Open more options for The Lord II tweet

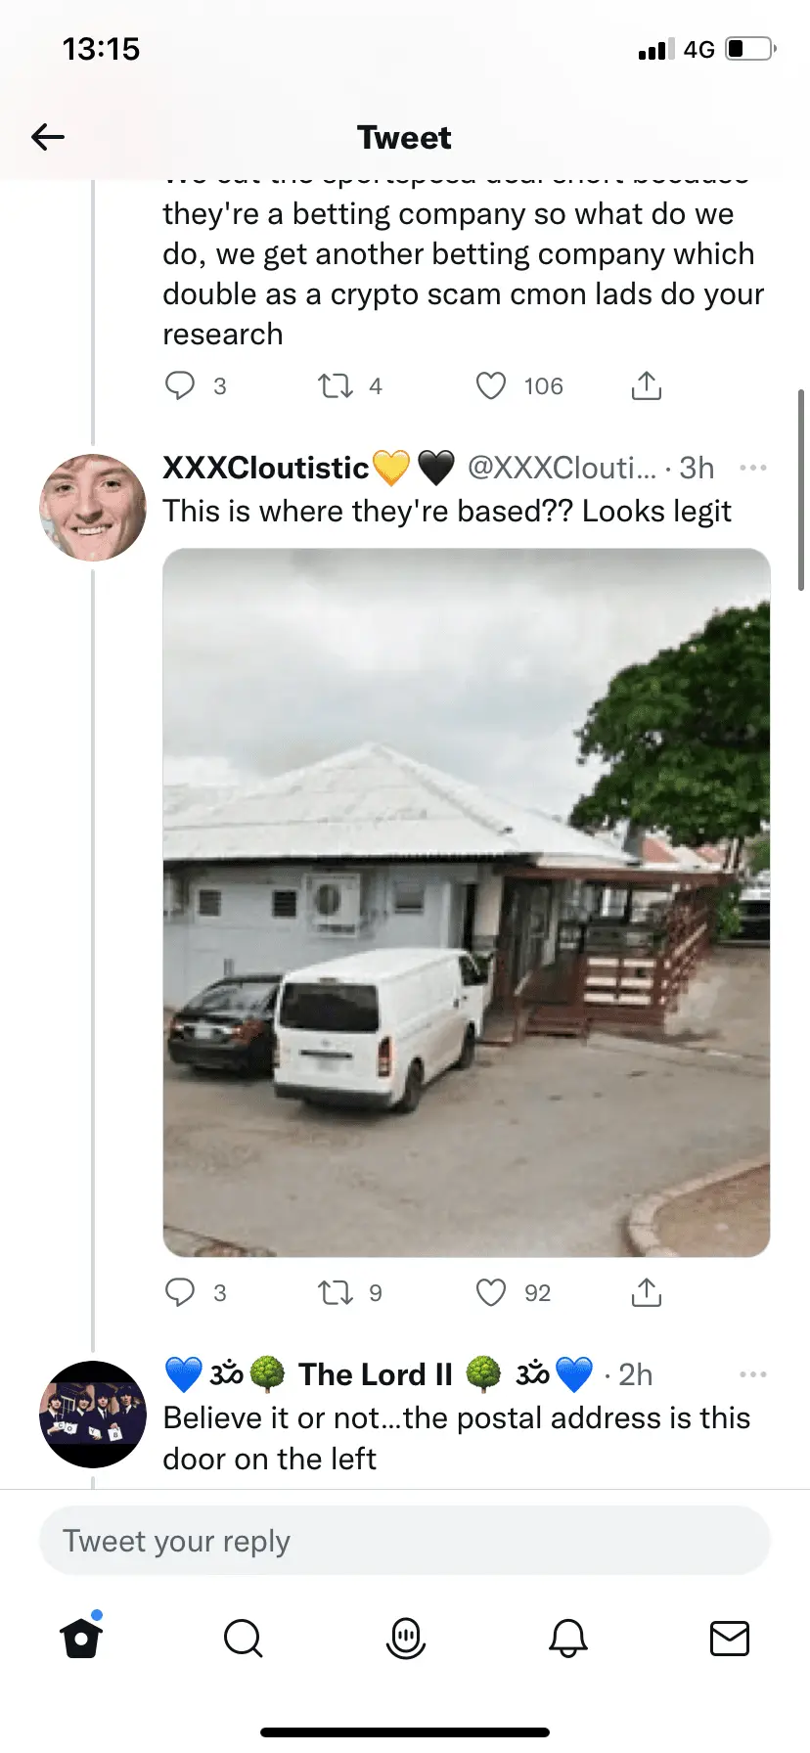point(752,1374)
